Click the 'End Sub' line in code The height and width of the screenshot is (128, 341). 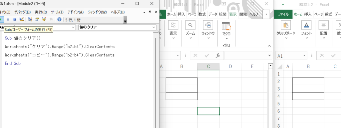13,63
